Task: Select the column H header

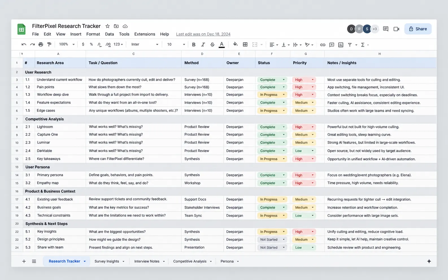Action: point(380,54)
